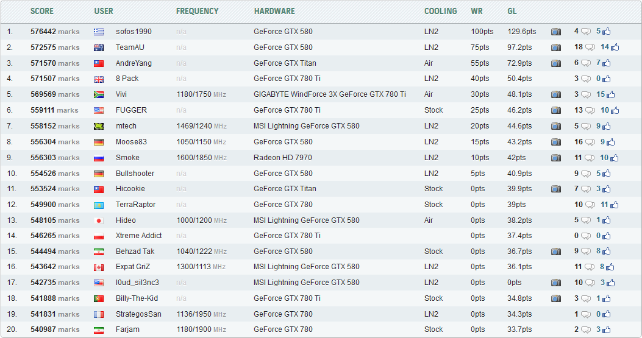642x338 pixels.
Task: Open GIGABYTE WindForce 3X GeForce GTX 780 Ti
Action: pyautogui.click(x=330, y=94)
